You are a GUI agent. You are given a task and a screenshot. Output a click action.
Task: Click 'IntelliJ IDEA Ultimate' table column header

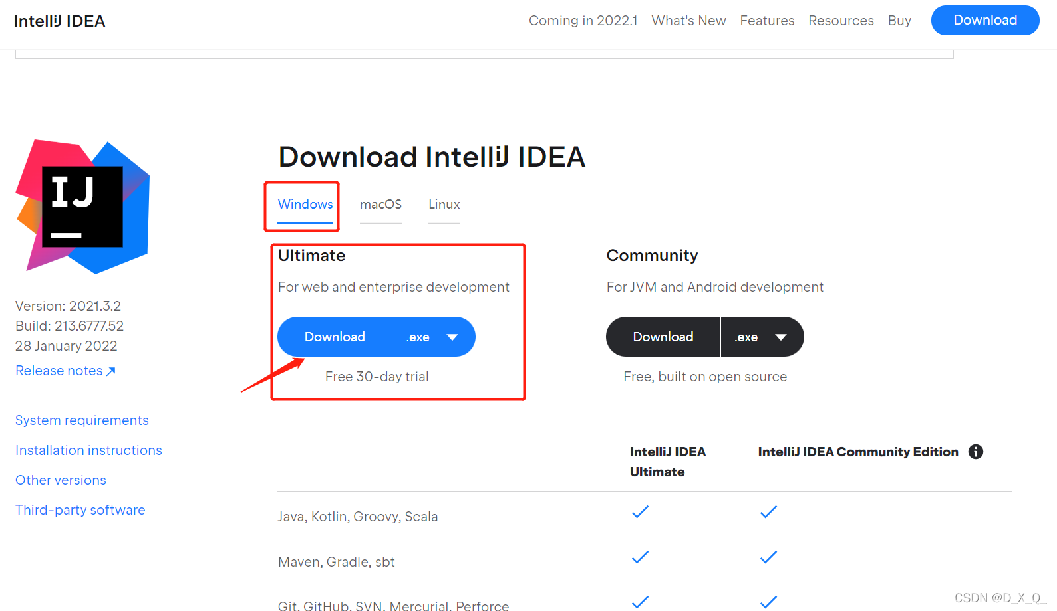(668, 462)
